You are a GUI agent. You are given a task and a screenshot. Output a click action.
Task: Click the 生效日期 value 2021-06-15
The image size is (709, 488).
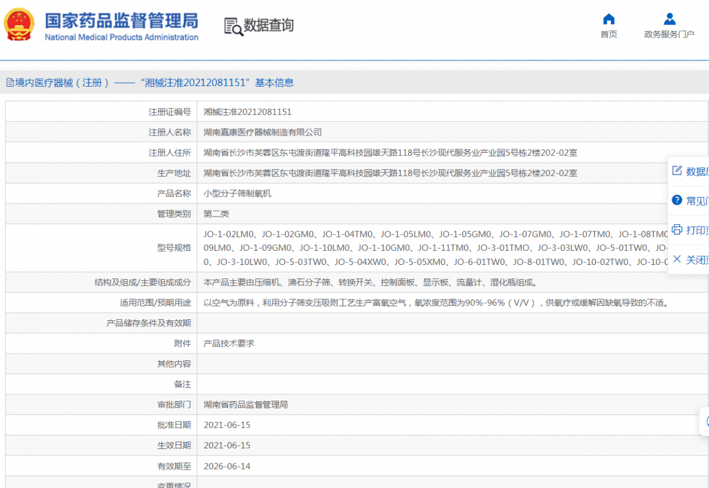(x=227, y=446)
